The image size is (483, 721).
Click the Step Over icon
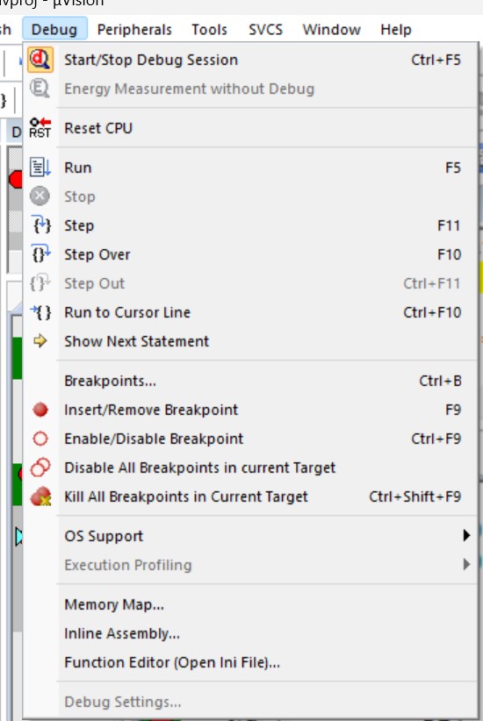tap(40, 254)
